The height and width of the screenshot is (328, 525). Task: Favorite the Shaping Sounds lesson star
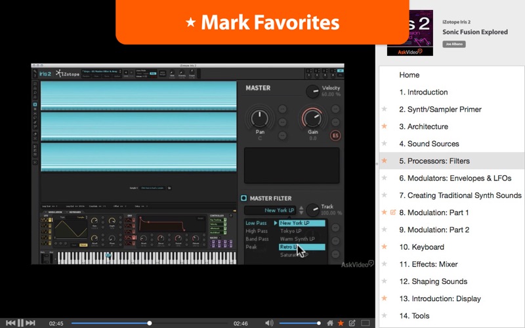tap(385, 281)
